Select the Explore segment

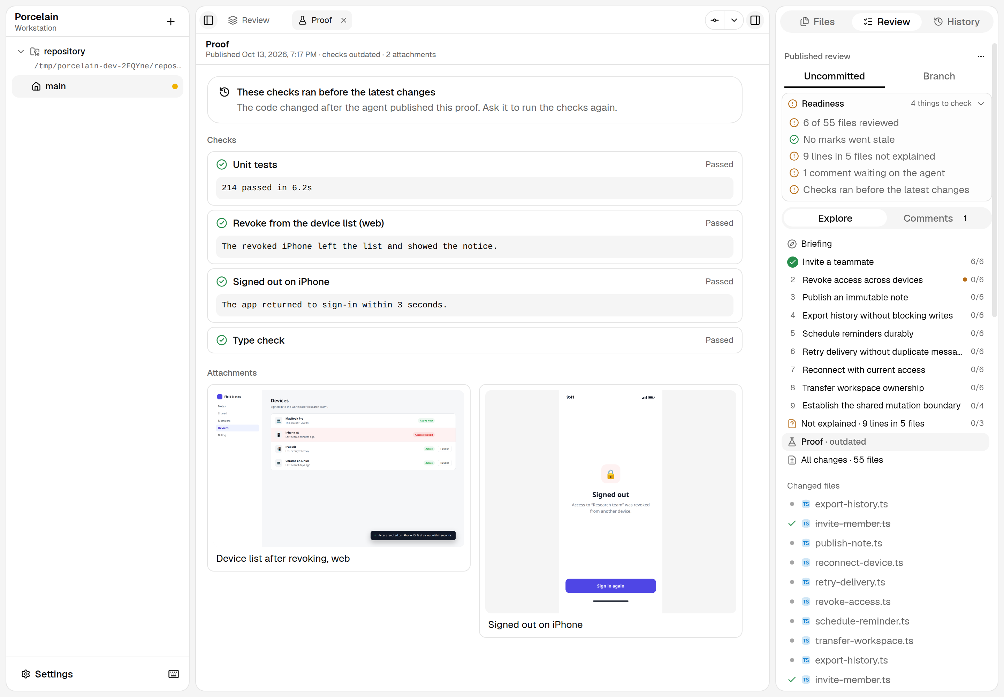tap(835, 219)
